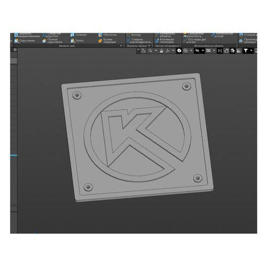Image resolution: width=267 pixels, height=267 pixels.
Task: Select Ось через две точки tool
Action: click(x=194, y=41)
